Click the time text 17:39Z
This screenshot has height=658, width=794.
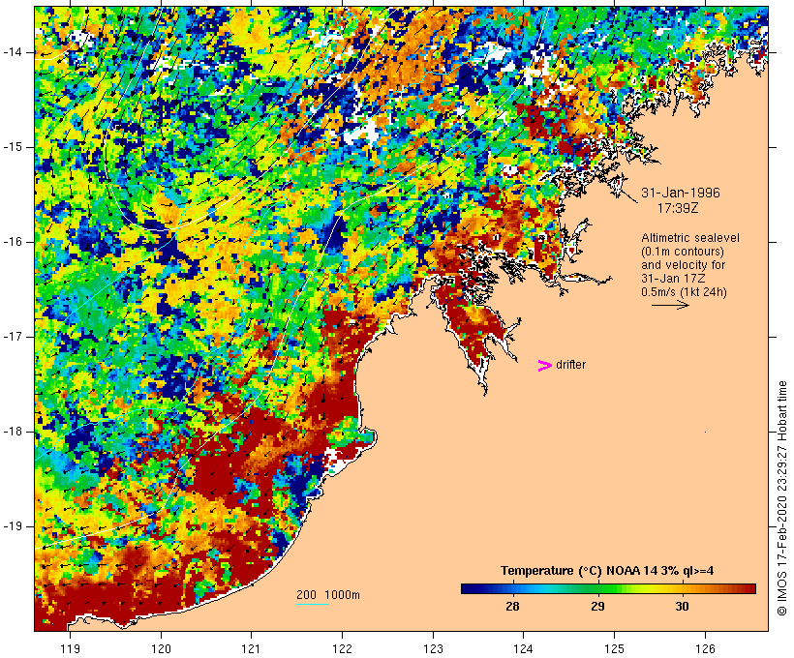[678, 208]
